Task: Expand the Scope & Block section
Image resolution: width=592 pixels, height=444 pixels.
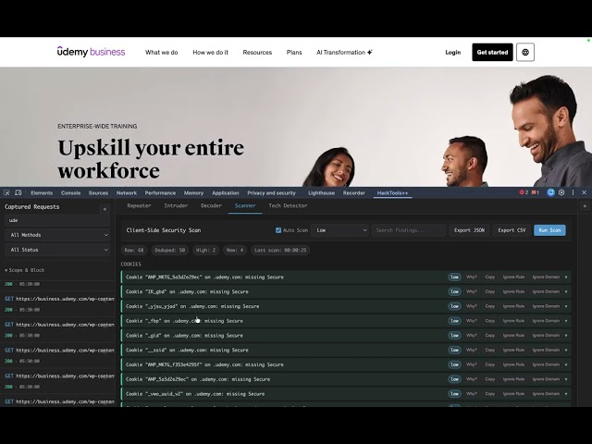Action: [x=25, y=270]
